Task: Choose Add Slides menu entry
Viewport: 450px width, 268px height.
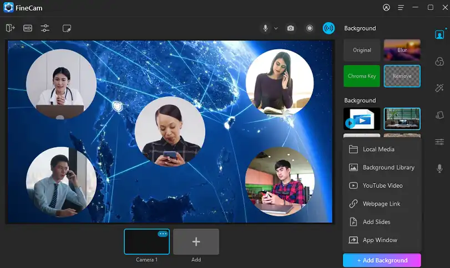Action: point(382,222)
